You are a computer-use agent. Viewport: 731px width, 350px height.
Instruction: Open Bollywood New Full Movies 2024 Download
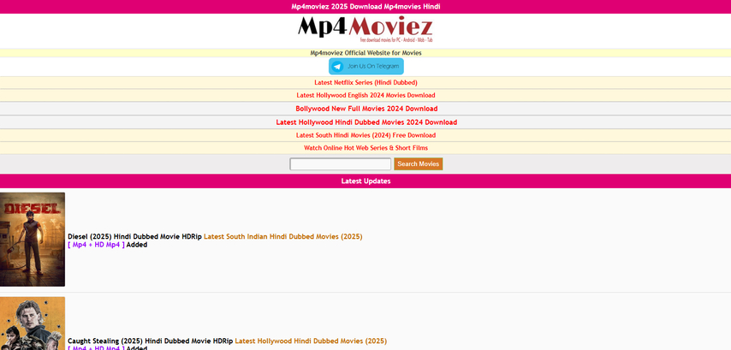[x=366, y=109]
